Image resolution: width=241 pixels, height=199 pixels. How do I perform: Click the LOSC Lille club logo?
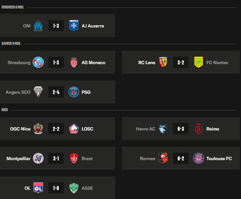click(x=74, y=129)
